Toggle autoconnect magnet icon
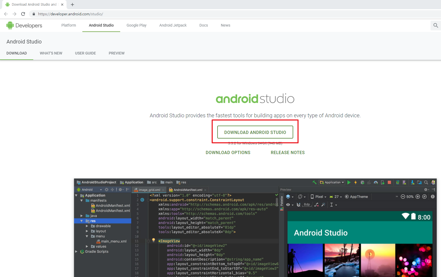The width and height of the screenshot is (441, 277). tap(298, 205)
